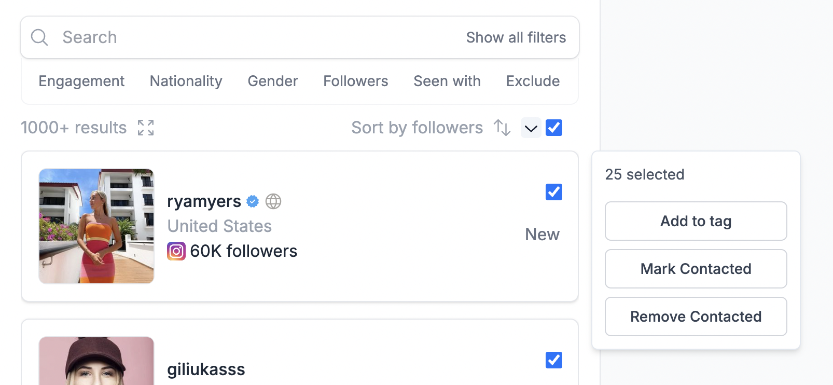This screenshot has width=833, height=385.
Task: Open the Nationality filter
Action: point(186,81)
